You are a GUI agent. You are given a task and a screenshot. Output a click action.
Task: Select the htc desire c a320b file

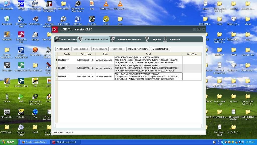coord(219,130)
